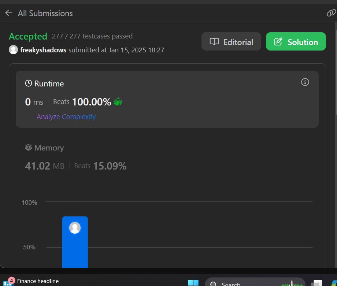Open the freakyshadows profile name link
This screenshot has height=286, width=337.
tap(43, 50)
